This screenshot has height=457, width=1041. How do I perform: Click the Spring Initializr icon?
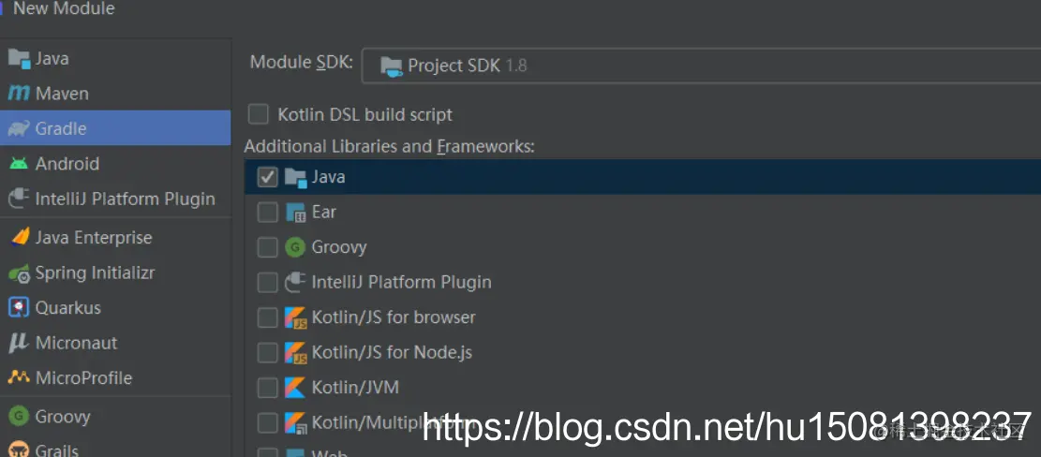pos(20,273)
